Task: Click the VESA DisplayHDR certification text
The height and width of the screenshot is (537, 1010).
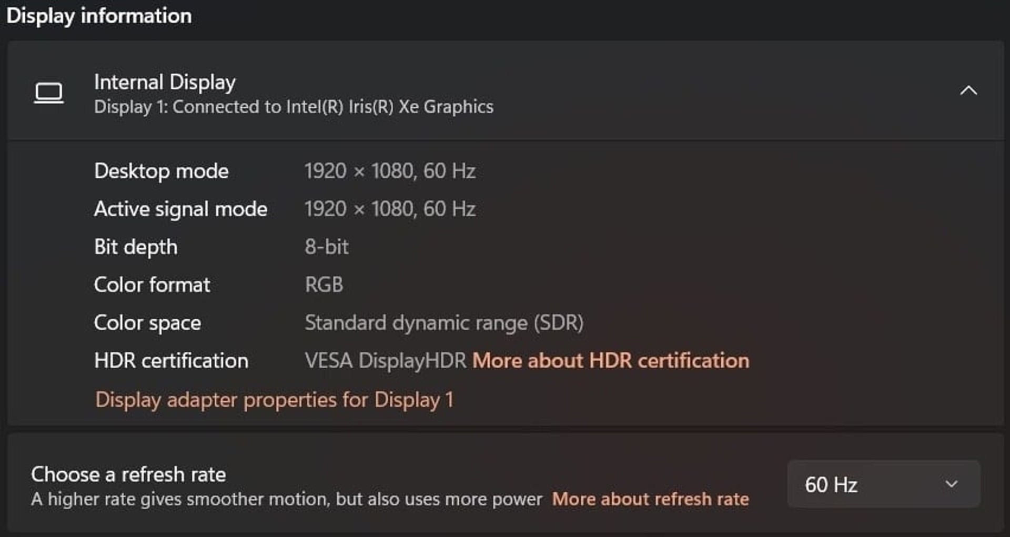Action: pyautogui.click(x=386, y=361)
